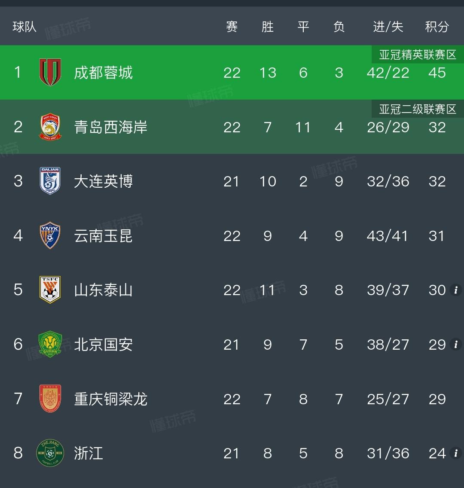Open info icon beside Beijing Guoan points
This screenshot has width=464, height=488.
click(x=456, y=345)
